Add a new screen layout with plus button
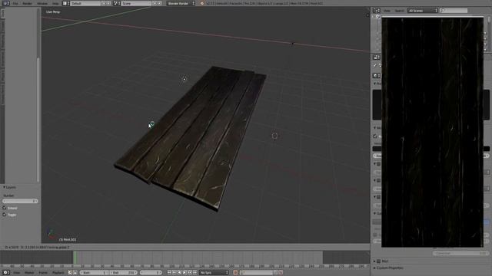The image size is (492, 276). click(x=103, y=3)
